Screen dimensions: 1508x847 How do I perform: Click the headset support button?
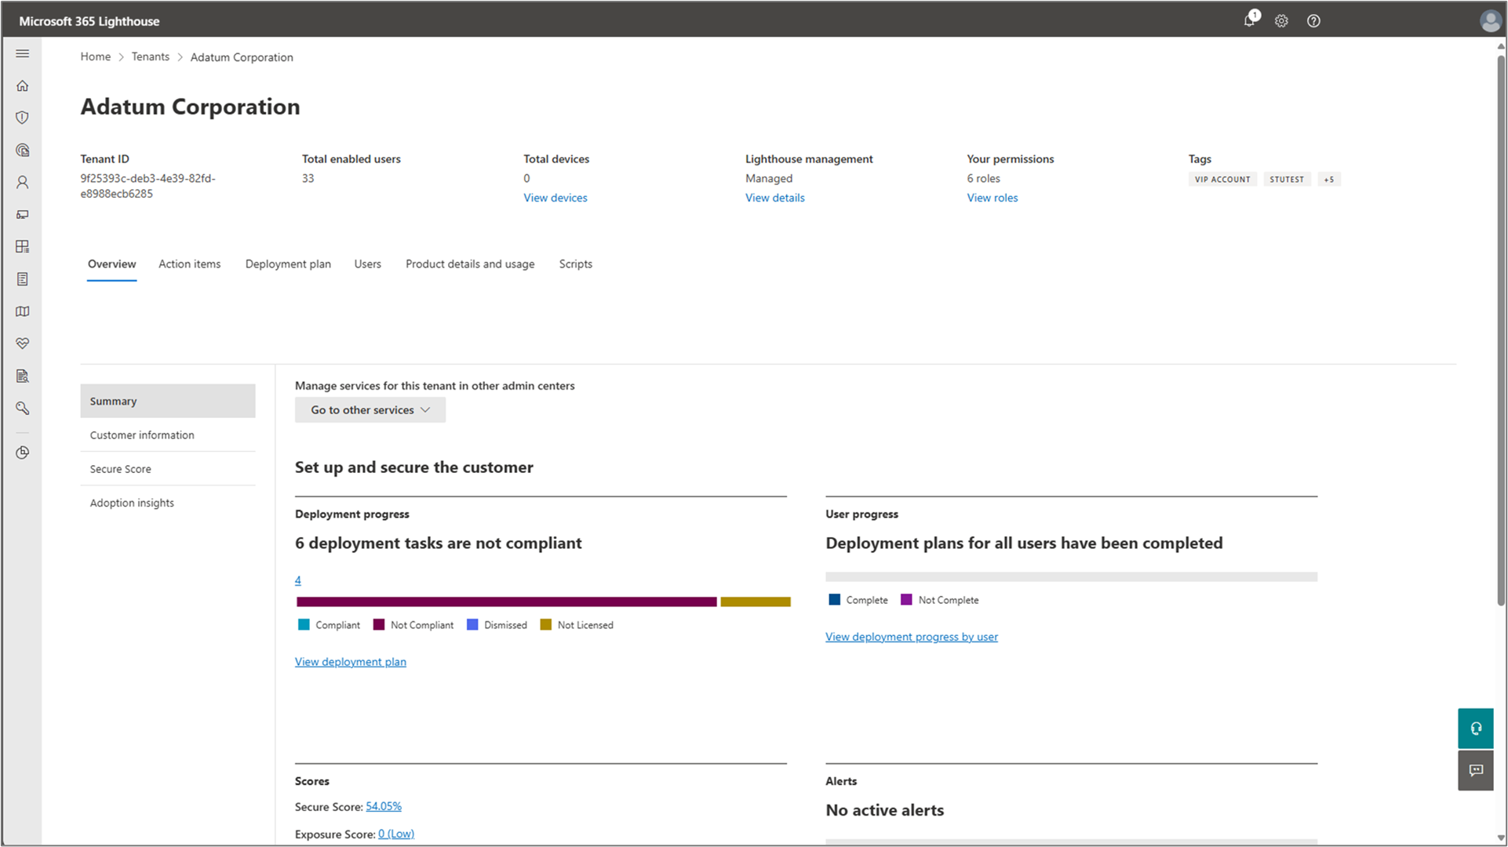click(1475, 729)
